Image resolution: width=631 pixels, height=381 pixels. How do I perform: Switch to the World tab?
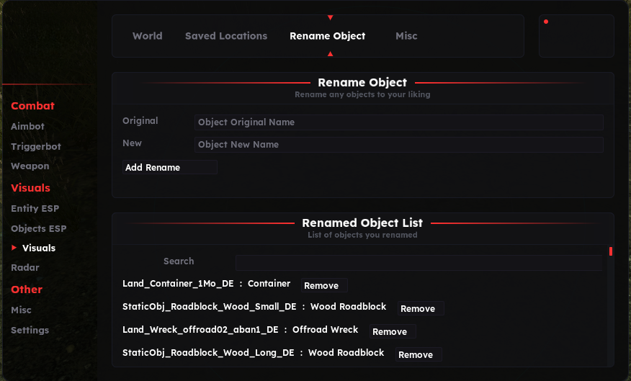click(x=147, y=36)
